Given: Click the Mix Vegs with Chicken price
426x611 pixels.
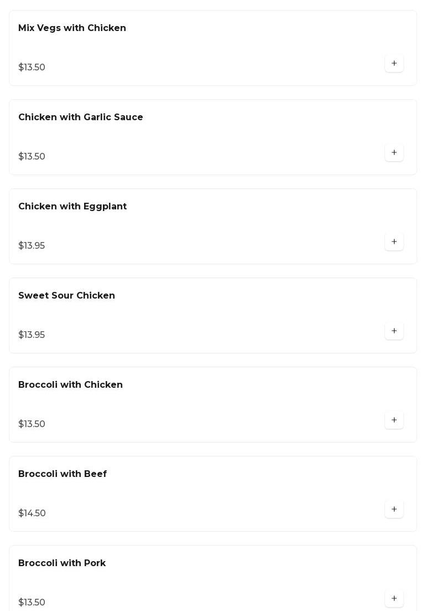Looking at the screenshot, I should point(32,68).
